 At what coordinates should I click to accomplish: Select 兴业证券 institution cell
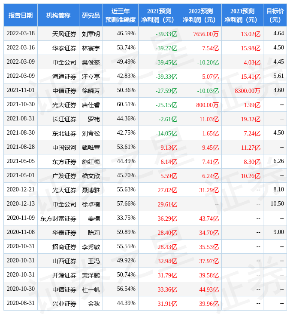(64, 304)
